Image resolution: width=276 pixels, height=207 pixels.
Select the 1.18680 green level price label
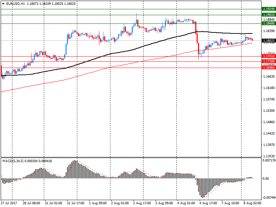point(269,23)
